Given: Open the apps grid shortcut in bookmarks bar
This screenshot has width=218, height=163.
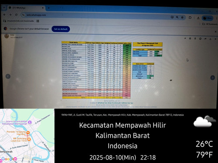Looking at the screenshot, I should 38,21.
